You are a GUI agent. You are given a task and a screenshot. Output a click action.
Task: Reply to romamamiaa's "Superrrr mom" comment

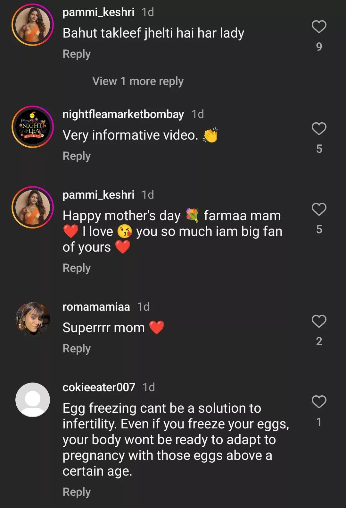pyautogui.click(x=77, y=349)
